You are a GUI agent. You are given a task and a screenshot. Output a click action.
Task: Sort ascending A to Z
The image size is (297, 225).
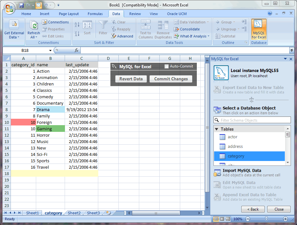point(77,24)
